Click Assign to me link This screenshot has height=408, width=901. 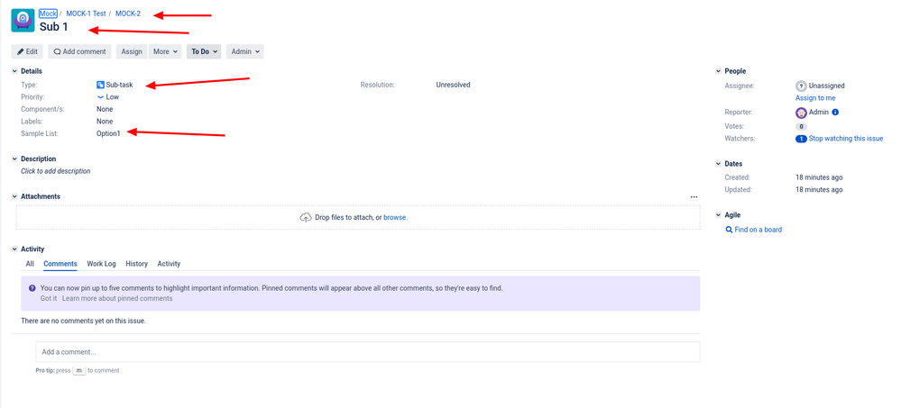pyautogui.click(x=815, y=98)
